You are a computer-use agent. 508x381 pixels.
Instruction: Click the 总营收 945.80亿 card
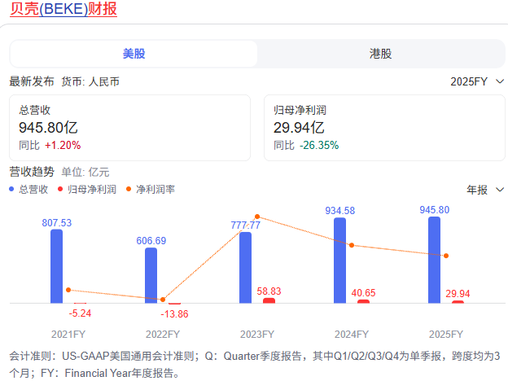click(129, 128)
